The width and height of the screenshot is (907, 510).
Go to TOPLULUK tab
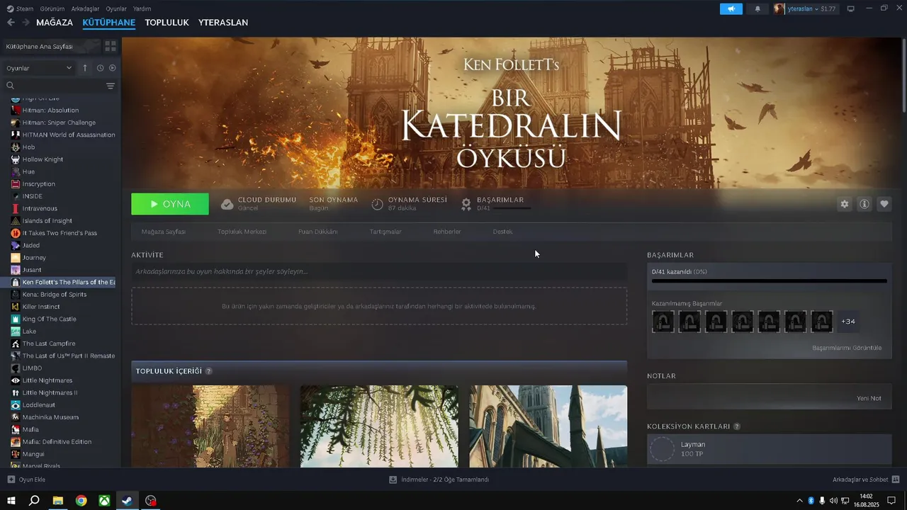(x=167, y=23)
